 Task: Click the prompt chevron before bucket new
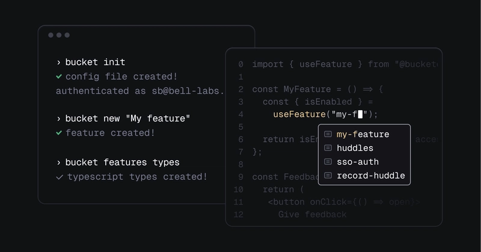click(58, 119)
